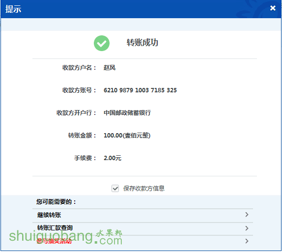The image size is (282, 252).
Task: Open the red 参与抽奖活动 link
Action: tap(54, 241)
